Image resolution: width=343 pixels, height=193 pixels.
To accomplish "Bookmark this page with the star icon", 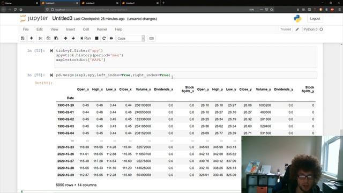I will (x=272, y=10).
